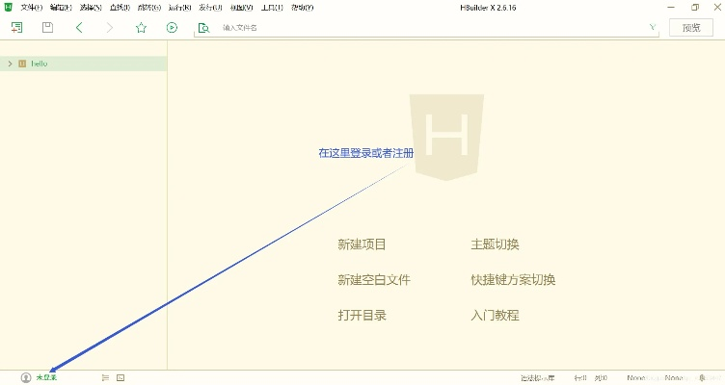Click the outline list icon in status bar

(x=105, y=378)
